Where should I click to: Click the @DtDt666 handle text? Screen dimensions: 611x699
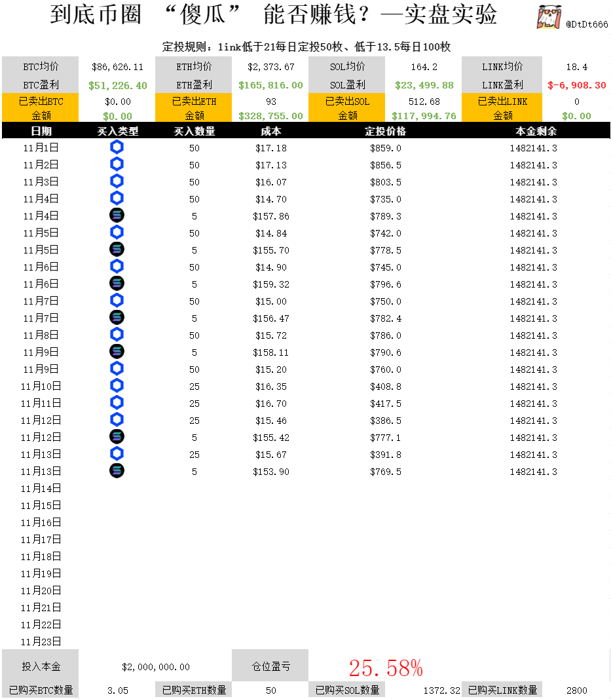587,24
